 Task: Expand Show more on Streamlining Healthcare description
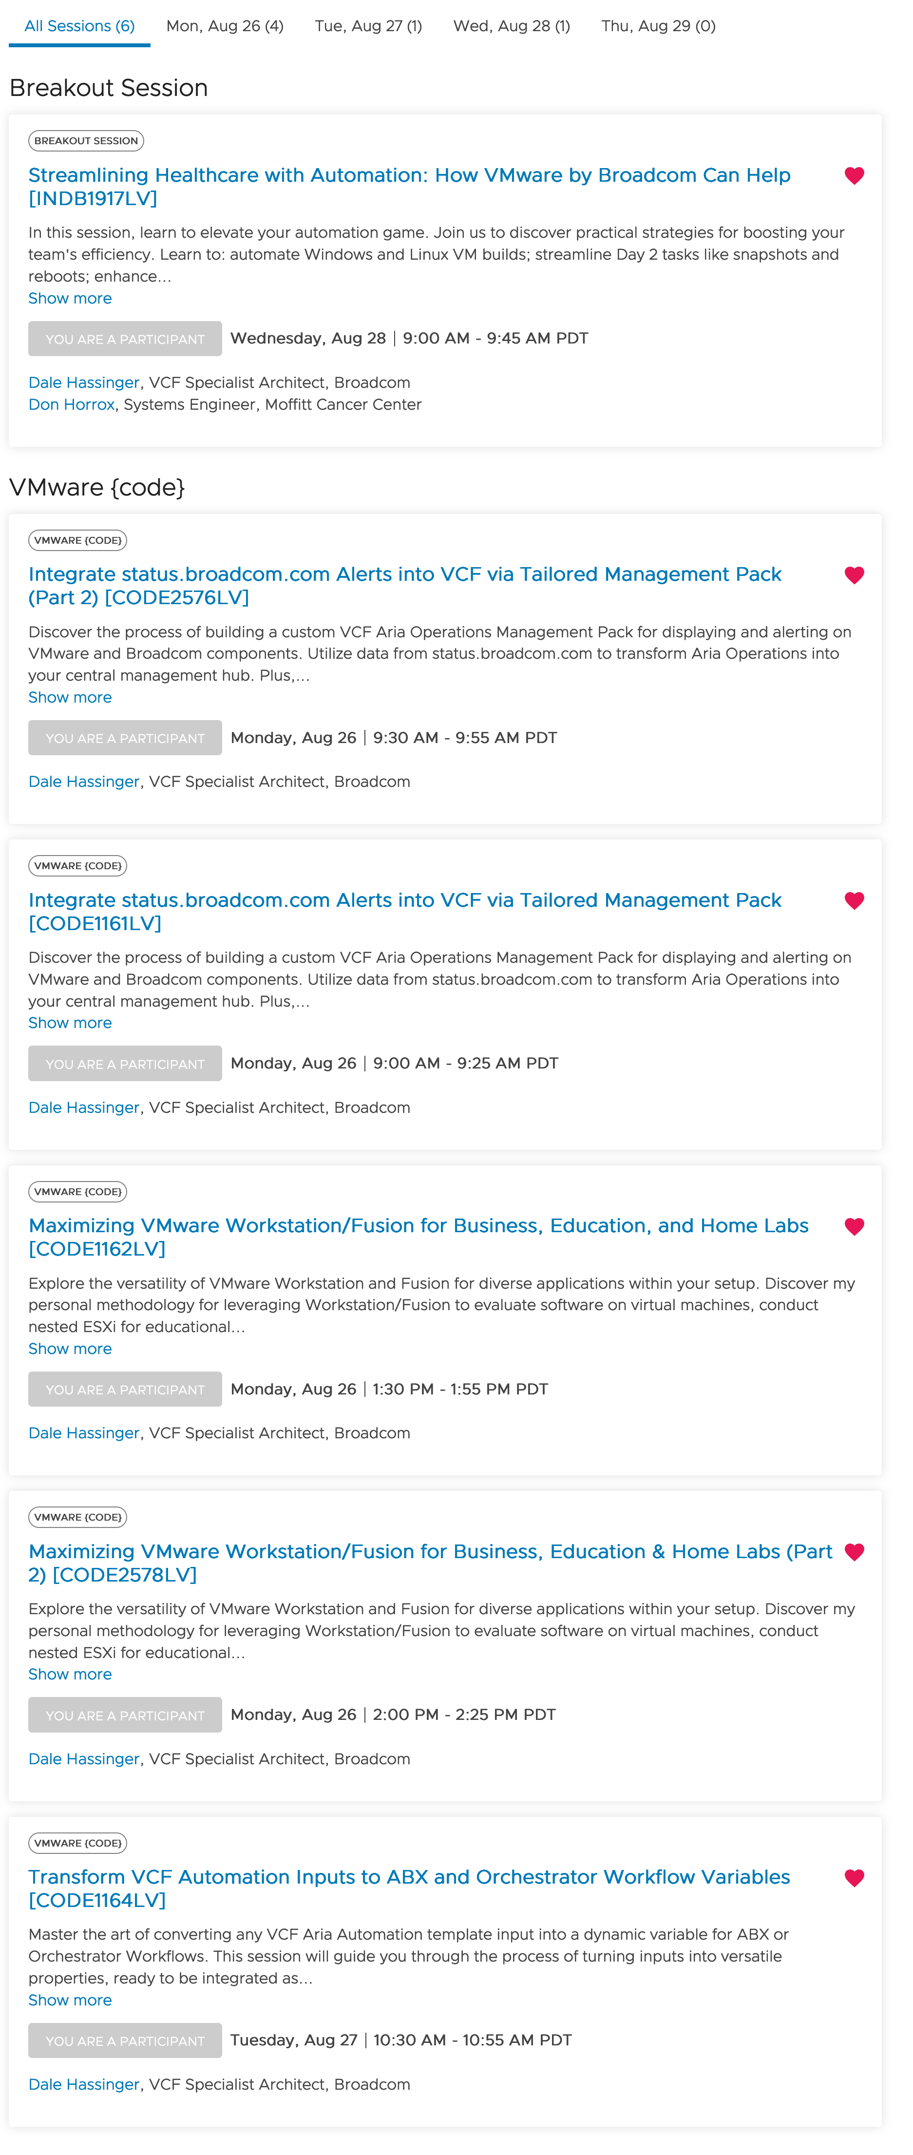(70, 299)
